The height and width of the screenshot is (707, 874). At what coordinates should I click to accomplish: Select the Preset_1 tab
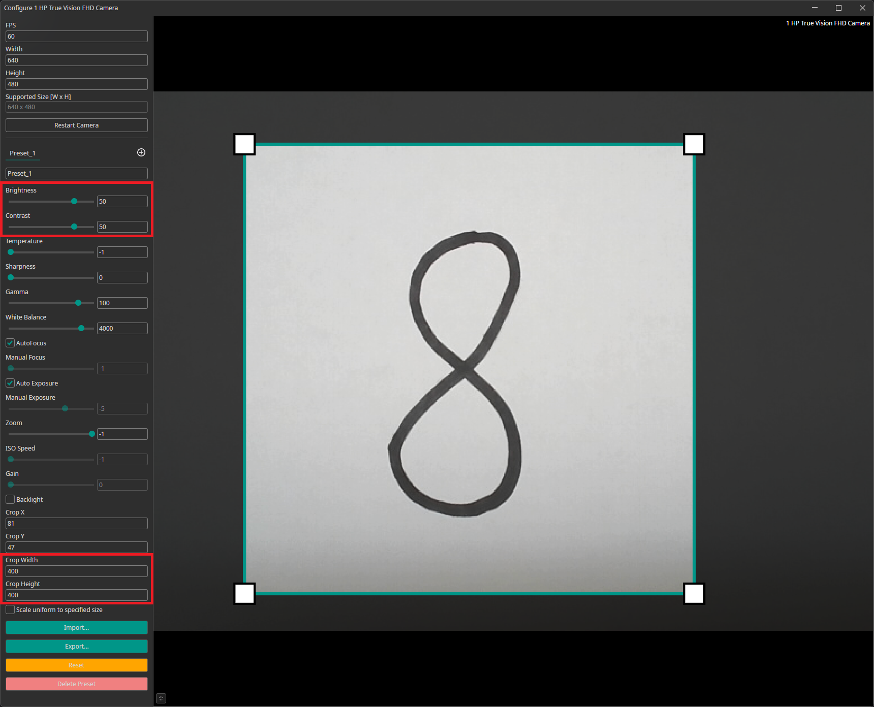pos(22,153)
